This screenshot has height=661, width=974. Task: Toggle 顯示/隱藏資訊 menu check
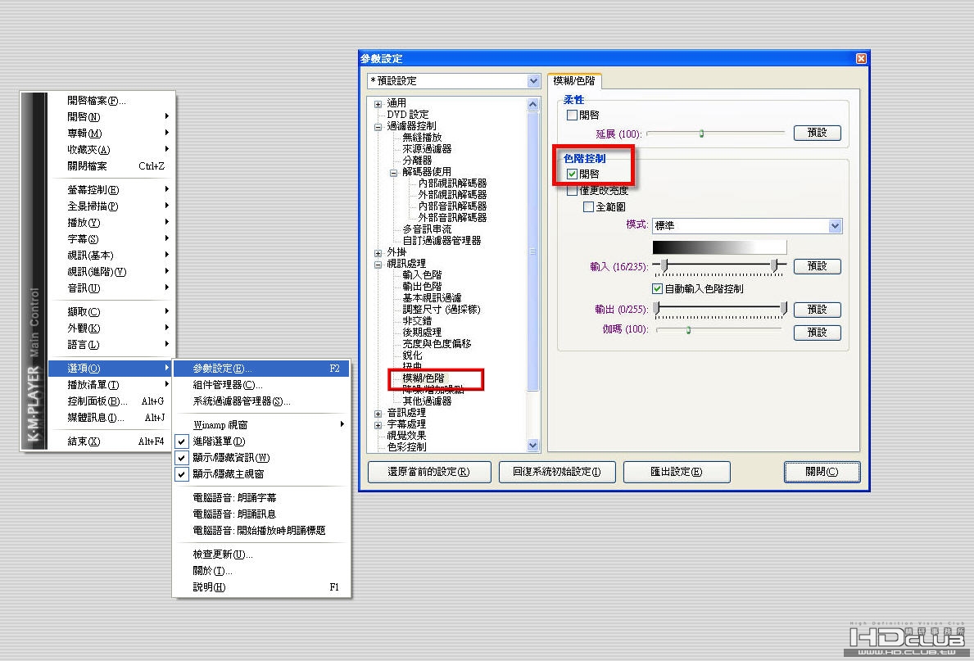[x=181, y=457]
